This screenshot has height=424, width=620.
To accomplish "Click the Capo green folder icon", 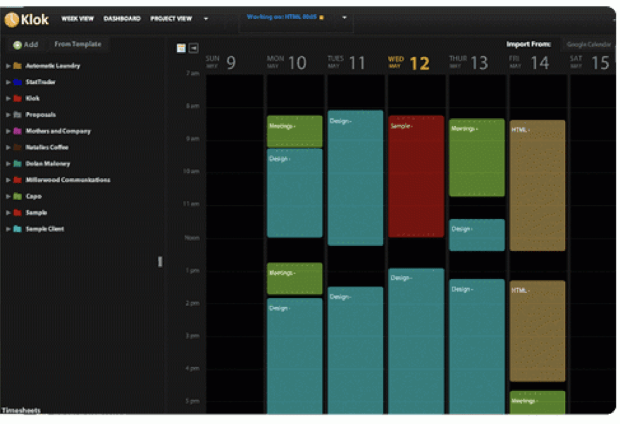I will [18, 196].
